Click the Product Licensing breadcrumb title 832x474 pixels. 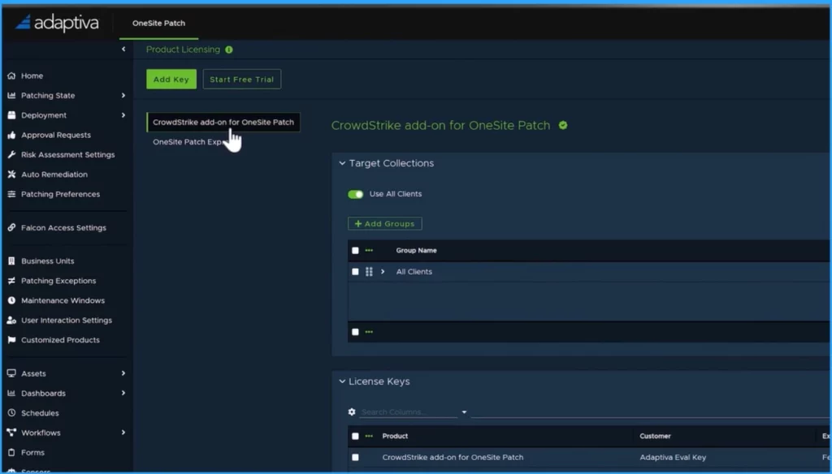[x=183, y=50]
